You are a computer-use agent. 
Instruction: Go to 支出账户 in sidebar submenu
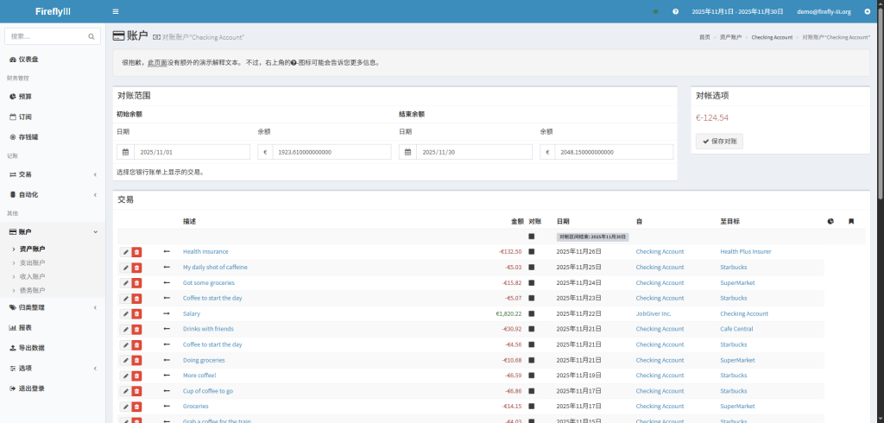point(32,262)
